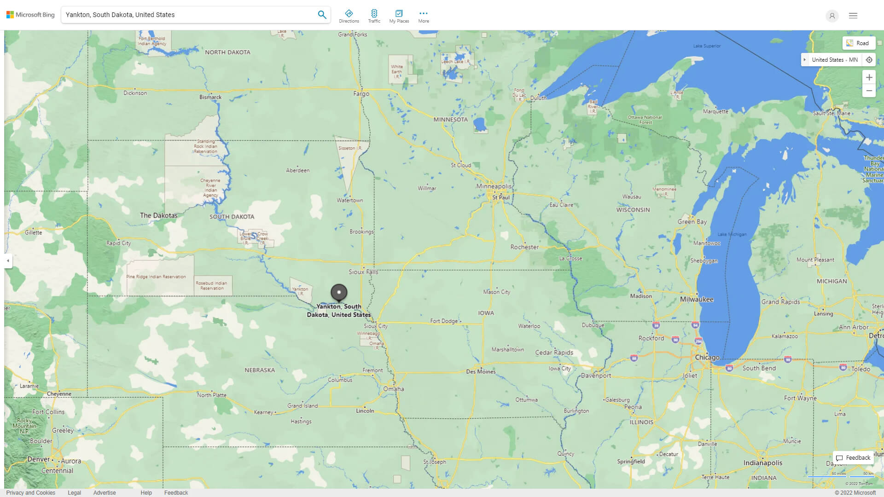Click the search magnifier icon
Screen dimensions: 884x497
point(322,14)
